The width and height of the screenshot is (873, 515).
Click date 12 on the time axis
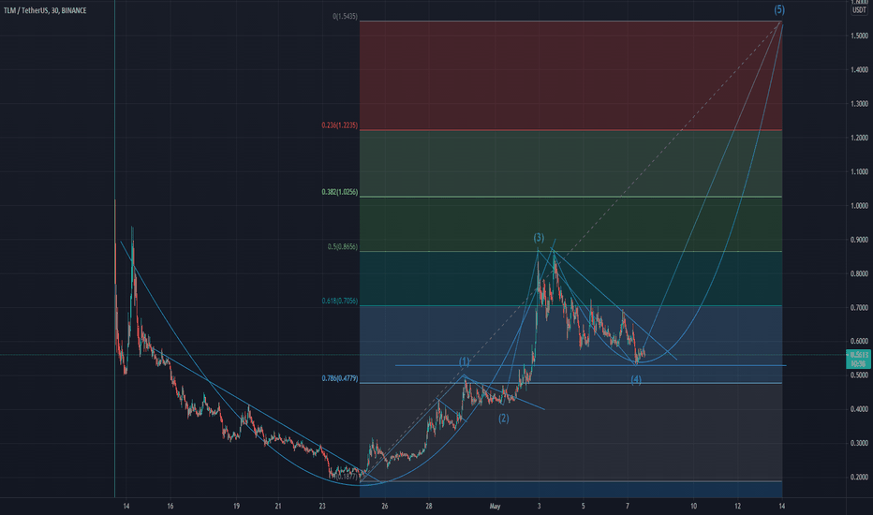pos(738,506)
